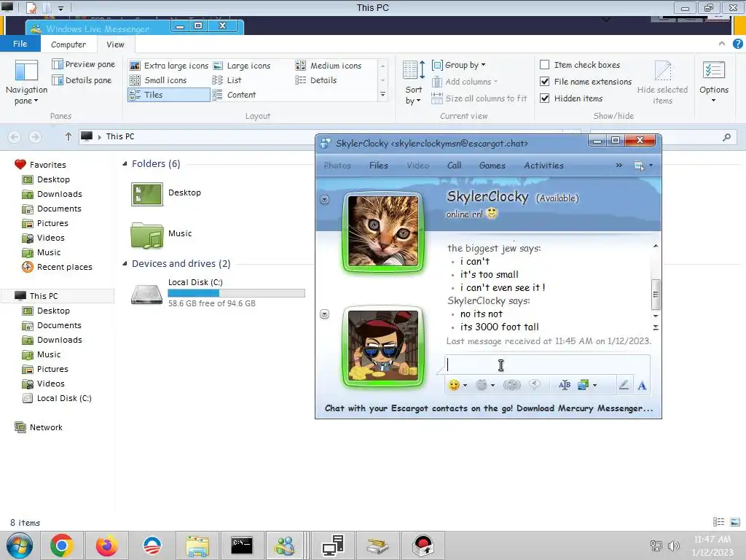Screen dimensions: 746x560
Task: Open the Help icon in the Explorer ribbon
Action: (x=737, y=44)
